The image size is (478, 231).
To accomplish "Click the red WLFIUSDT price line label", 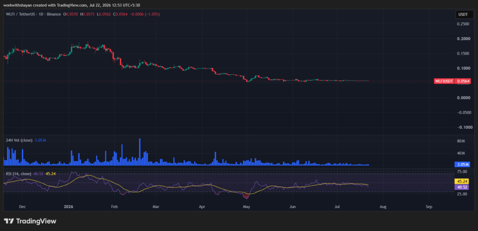I will click(444, 81).
